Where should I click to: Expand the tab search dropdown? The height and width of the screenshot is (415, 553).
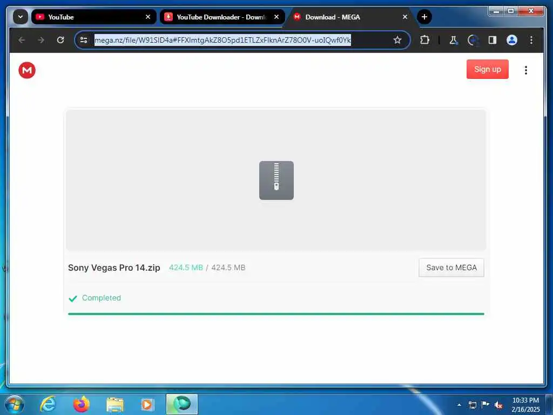pos(21,17)
